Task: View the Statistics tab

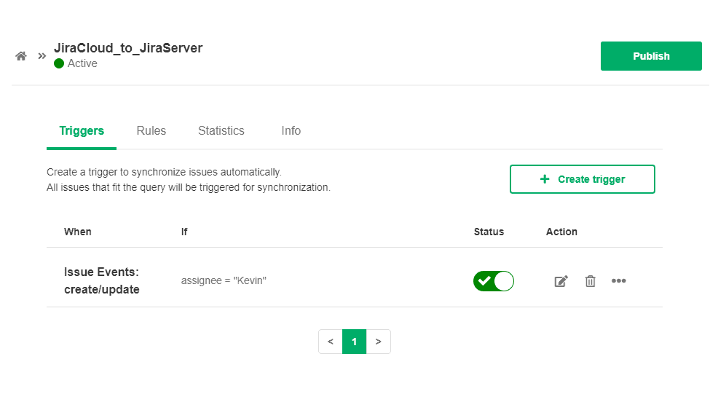Action: 221,131
